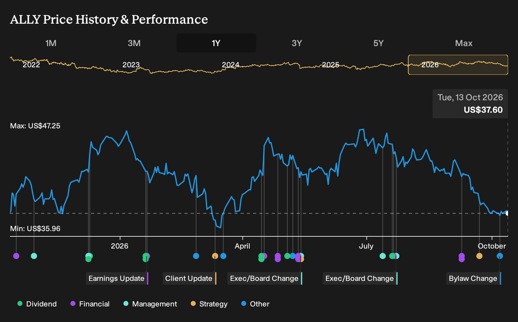Click the Max: US$47.25 label

click(x=35, y=126)
